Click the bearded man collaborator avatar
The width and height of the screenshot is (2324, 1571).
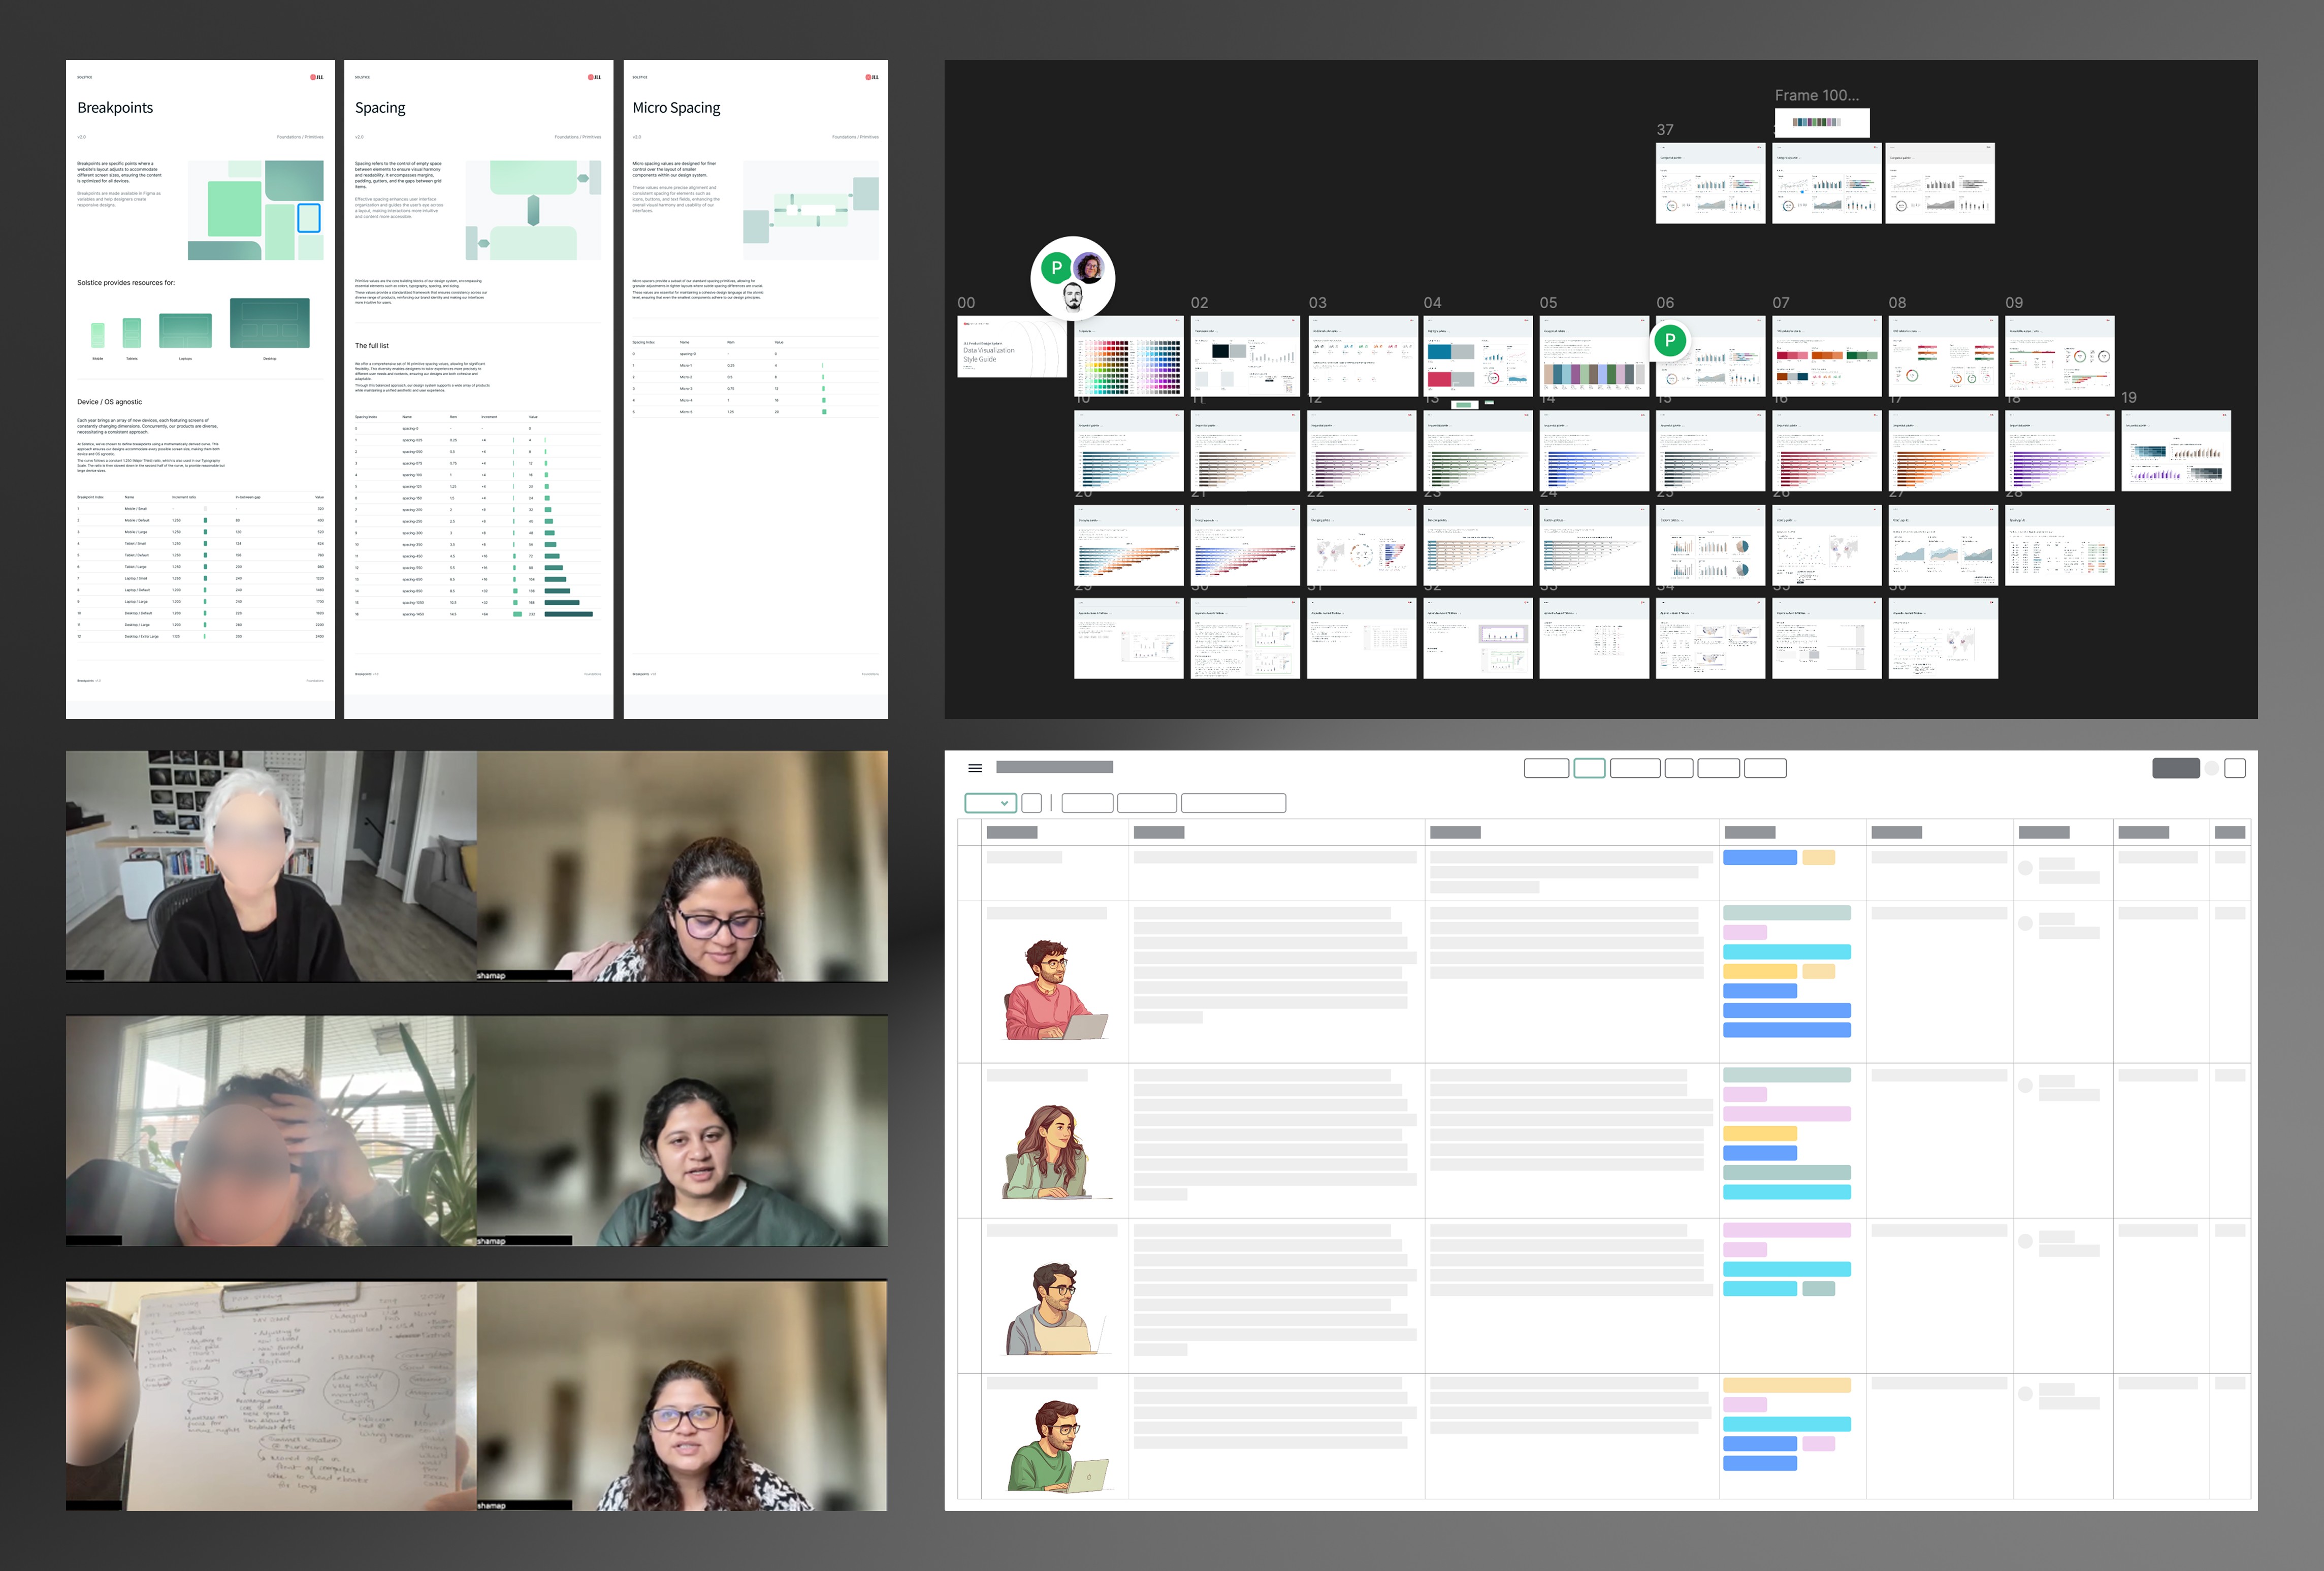tap(1072, 296)
